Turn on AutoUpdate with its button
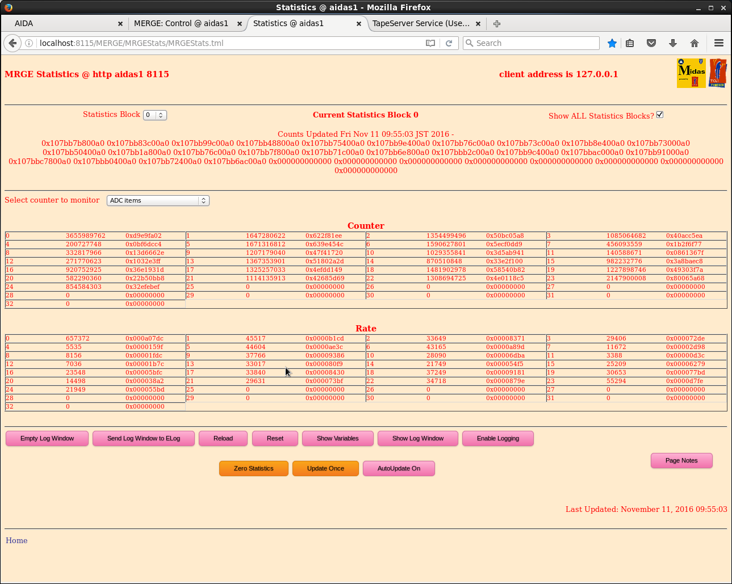 pos(399,469)
